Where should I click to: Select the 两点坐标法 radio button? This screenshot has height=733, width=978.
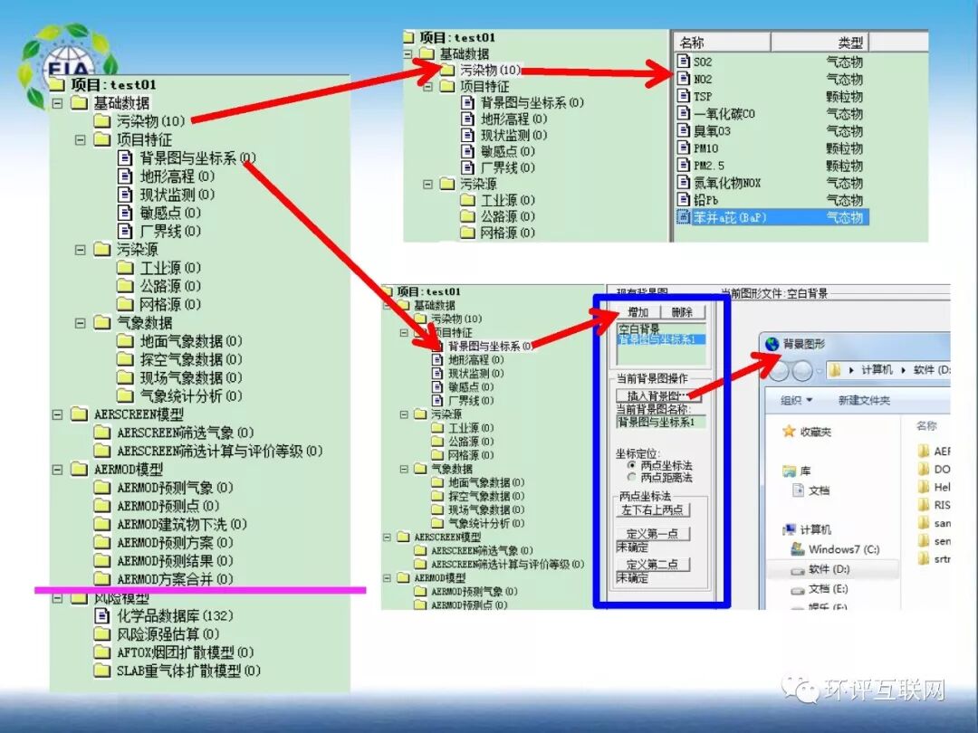tap(633, 465)
